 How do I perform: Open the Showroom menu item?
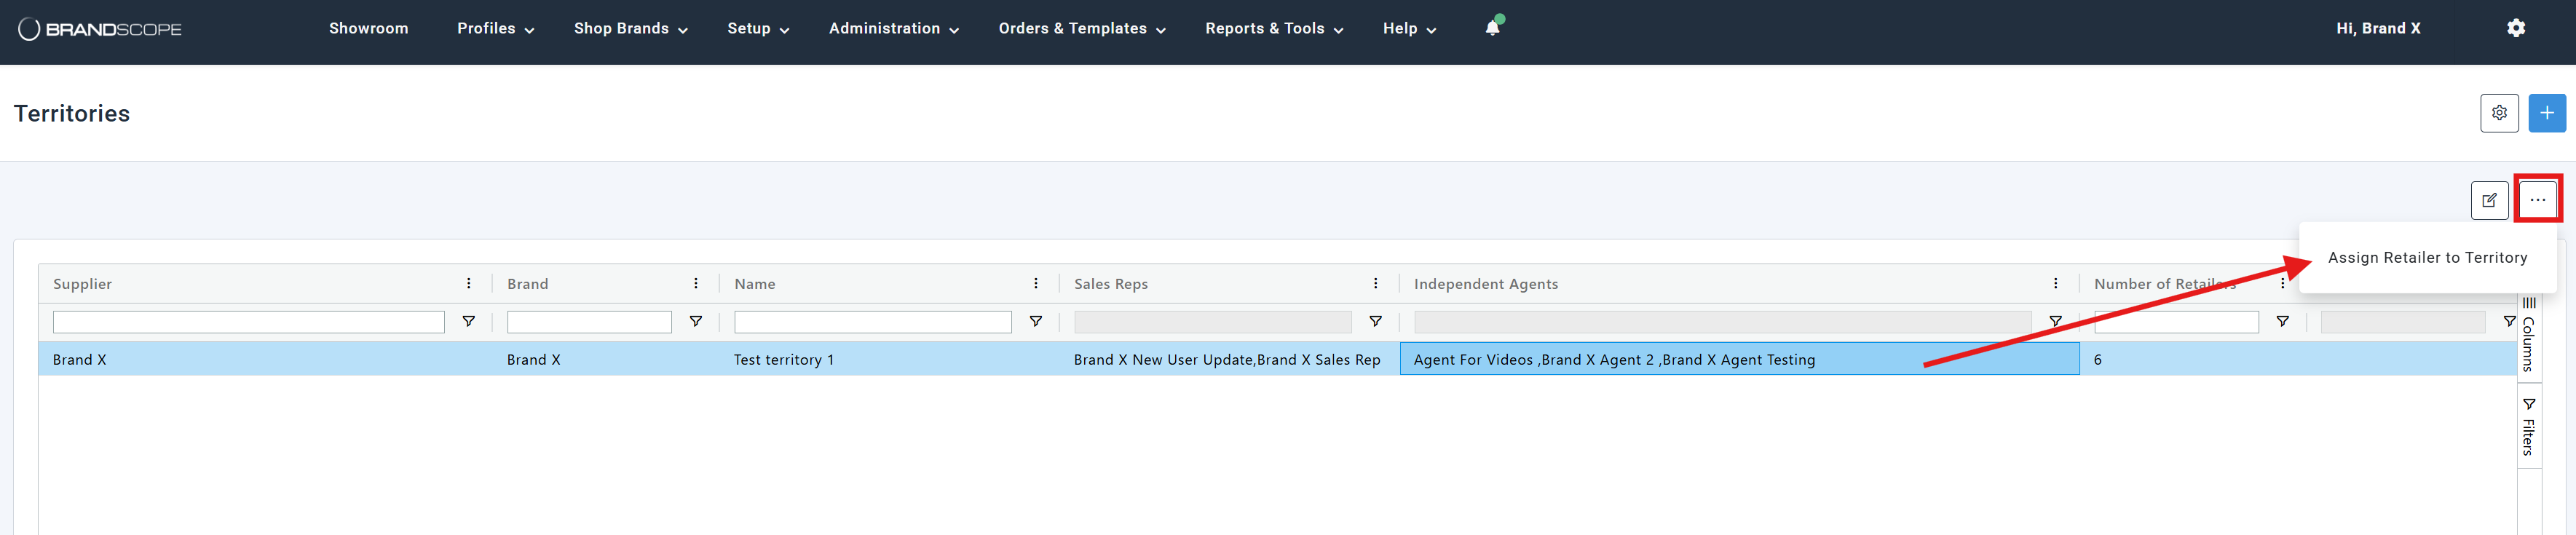pyautogui.click(x=368, y=29)
